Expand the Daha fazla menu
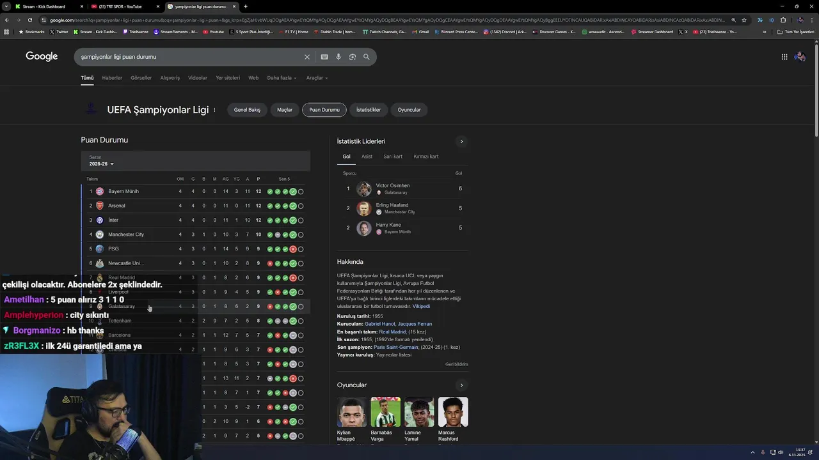 point(282,78)
